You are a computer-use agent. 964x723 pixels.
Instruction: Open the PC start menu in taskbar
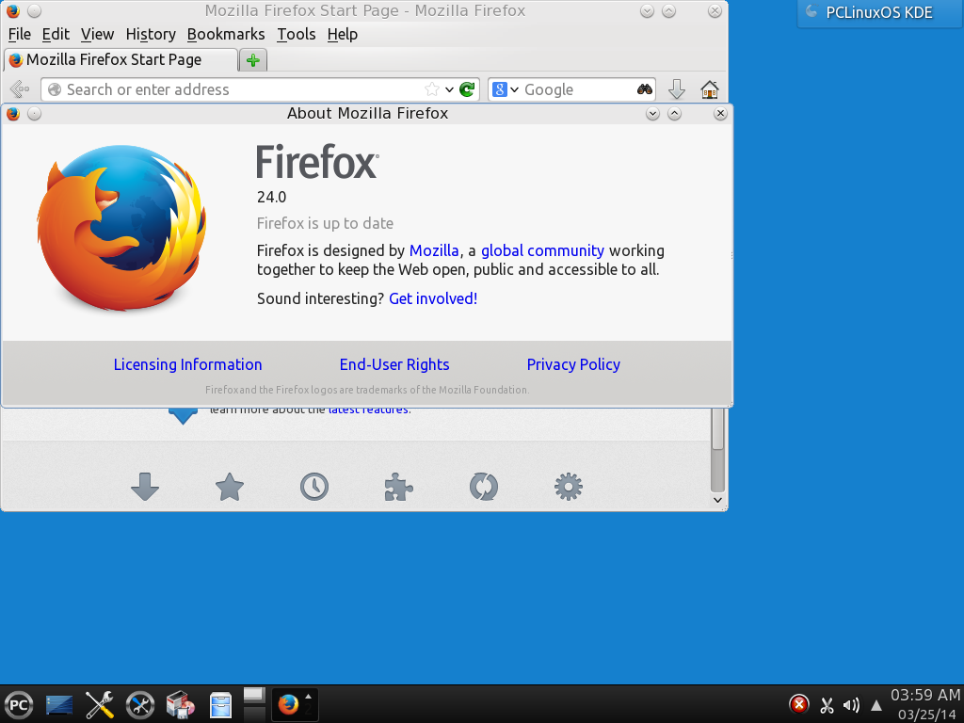coord(19,704)
